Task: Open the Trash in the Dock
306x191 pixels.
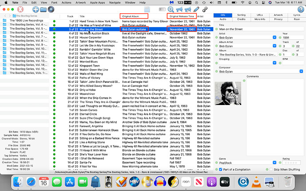Action: point(288,182)
